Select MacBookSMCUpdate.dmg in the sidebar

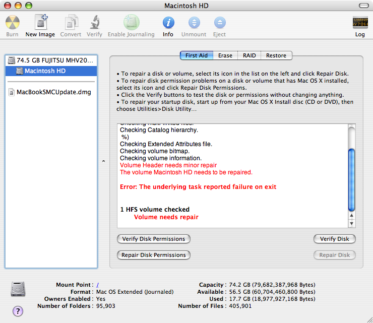51,92
